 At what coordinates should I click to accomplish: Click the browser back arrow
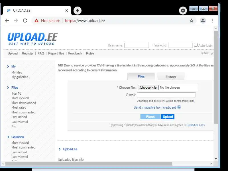[7, 21]
